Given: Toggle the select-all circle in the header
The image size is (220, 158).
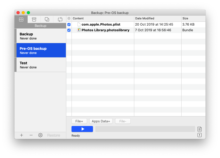Looking at the screenshot, I should click(x=69, y=18).
